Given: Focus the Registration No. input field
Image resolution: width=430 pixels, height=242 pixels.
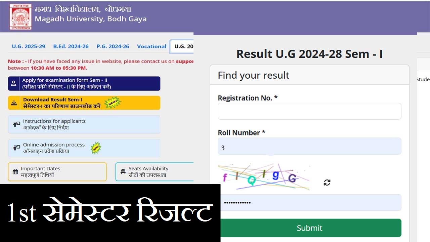Looking at the screenshot, I should click(x=309, y=111).
